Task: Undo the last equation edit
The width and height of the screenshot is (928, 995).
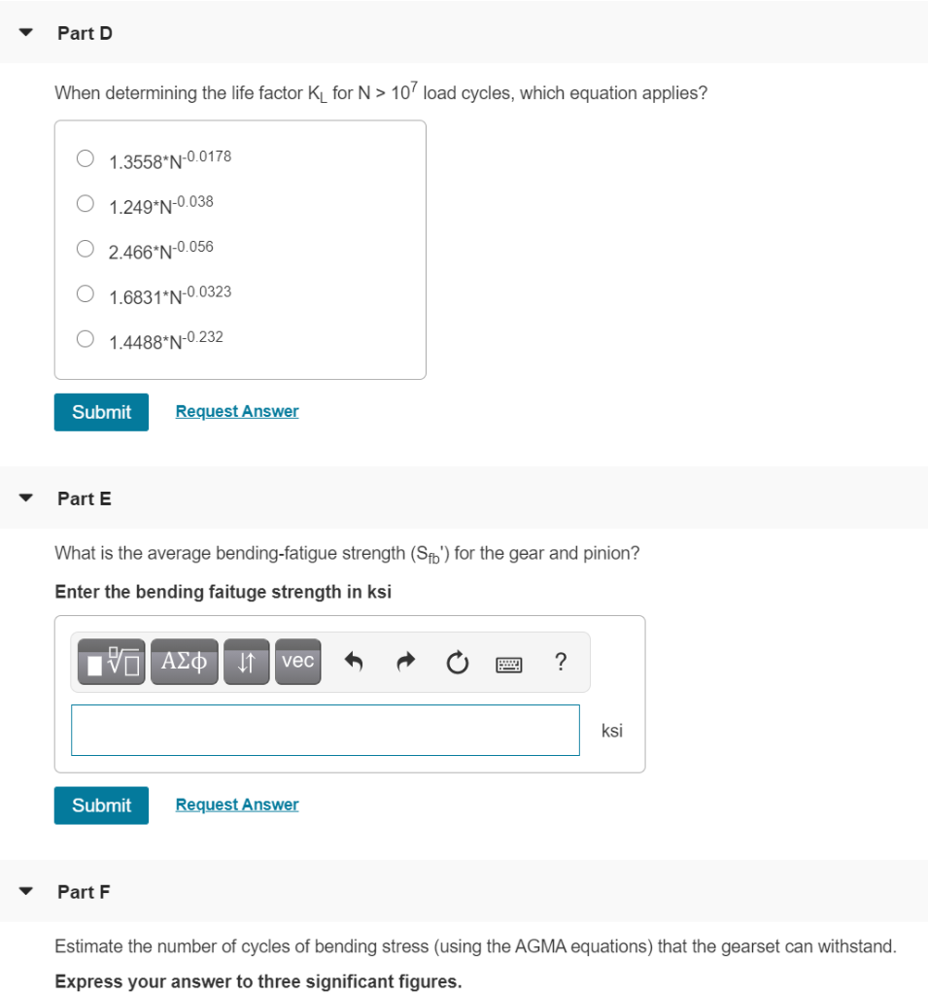Action: point(354,662)
